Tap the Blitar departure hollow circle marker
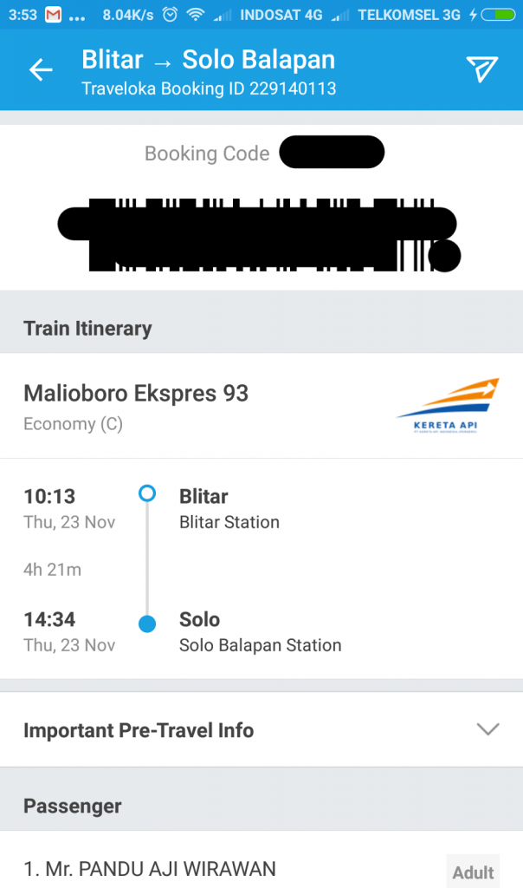This screenshot has width=523, height=888. coord(147,493)
